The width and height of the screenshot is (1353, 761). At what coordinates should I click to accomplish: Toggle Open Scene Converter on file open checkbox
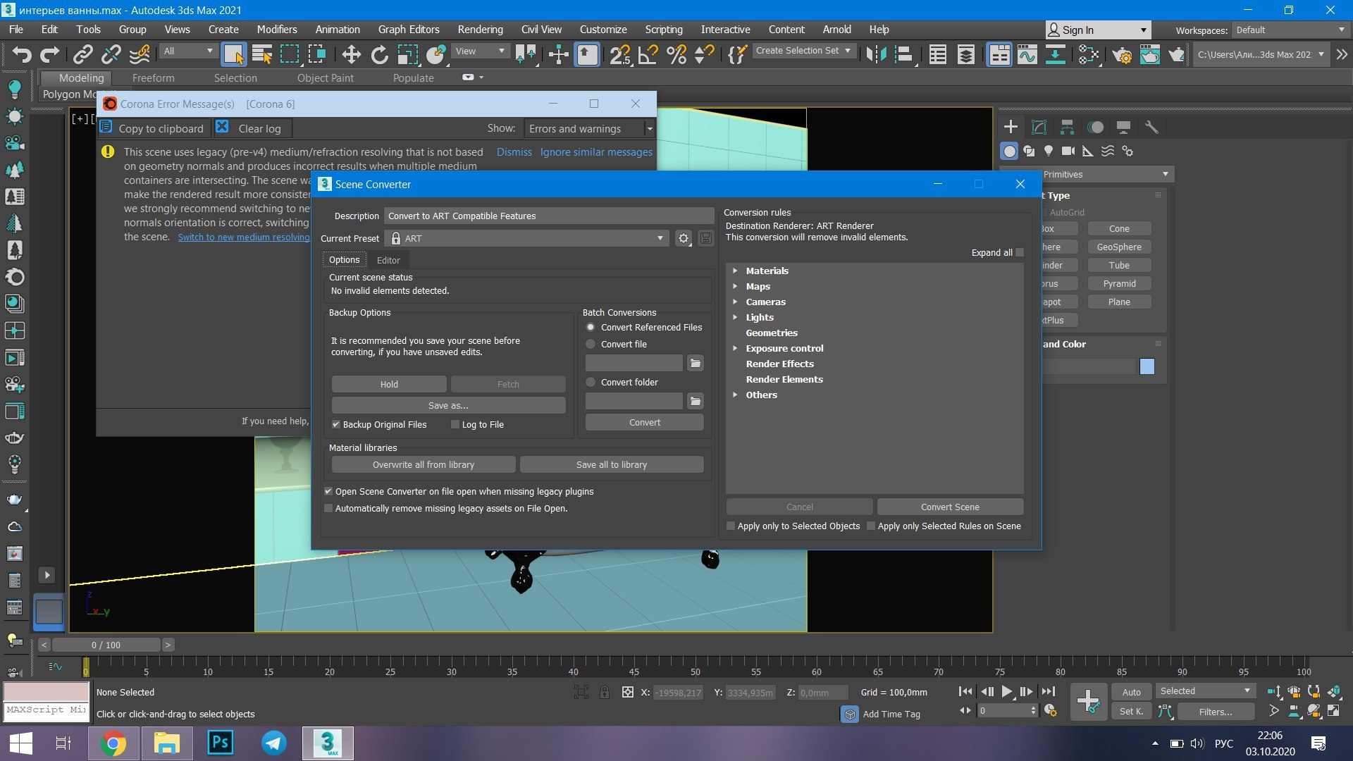click(328, 491)
